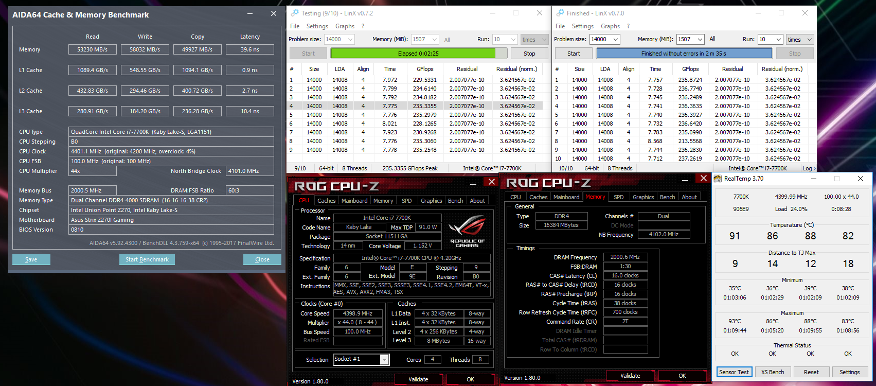
Task: Open the Run count dropdown in Testing LinX window
Action: pos(513,39)
